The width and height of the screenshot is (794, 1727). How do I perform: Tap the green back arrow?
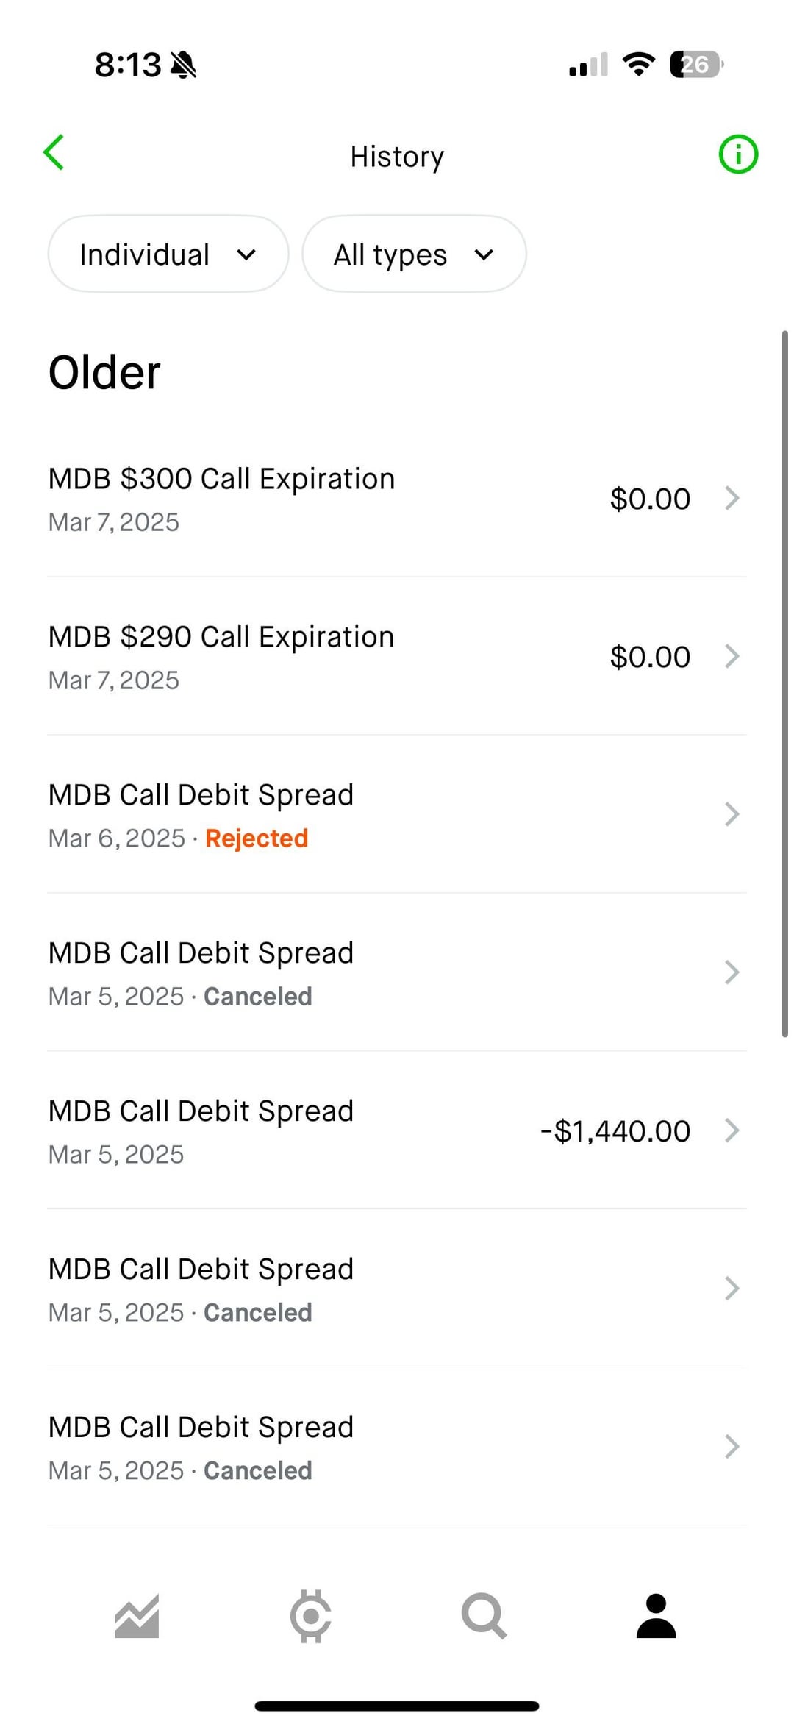click(x=54, y=153)
